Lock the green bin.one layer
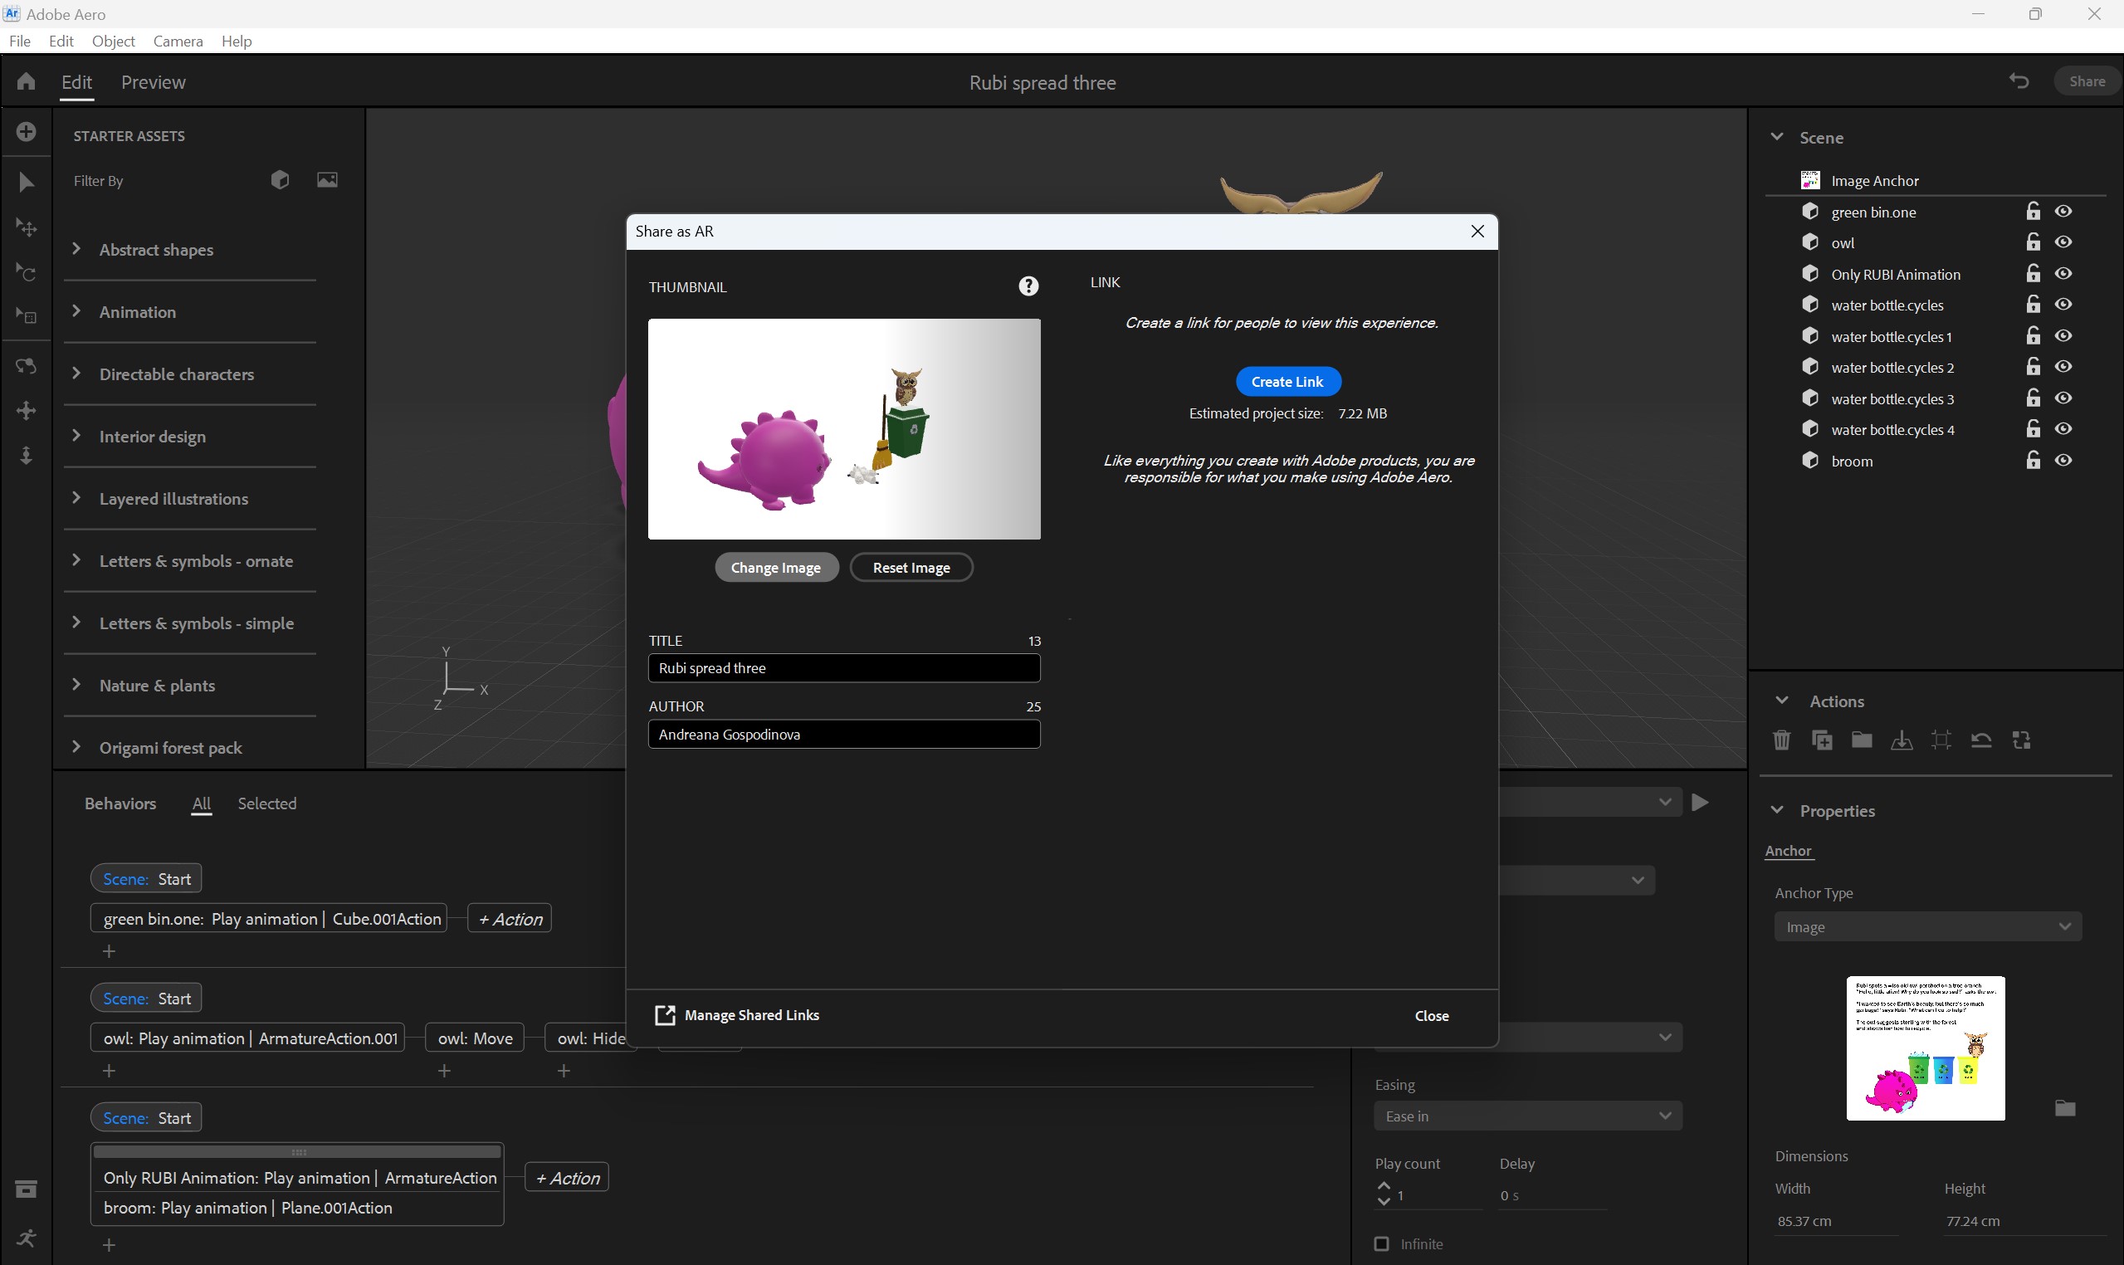The width and height of the screenshot is (2124, 1265). pos(2034,211)
